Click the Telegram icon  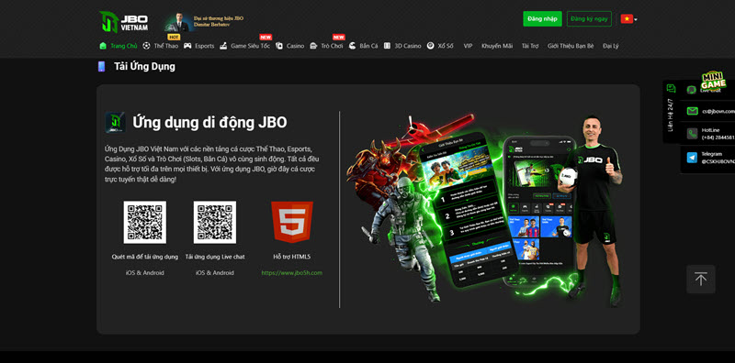pos(692,158)
